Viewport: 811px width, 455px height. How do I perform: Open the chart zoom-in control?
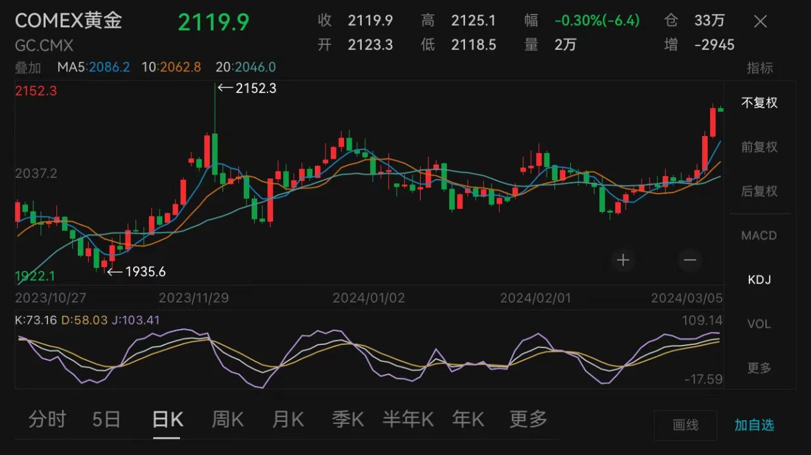coord(623,260)
